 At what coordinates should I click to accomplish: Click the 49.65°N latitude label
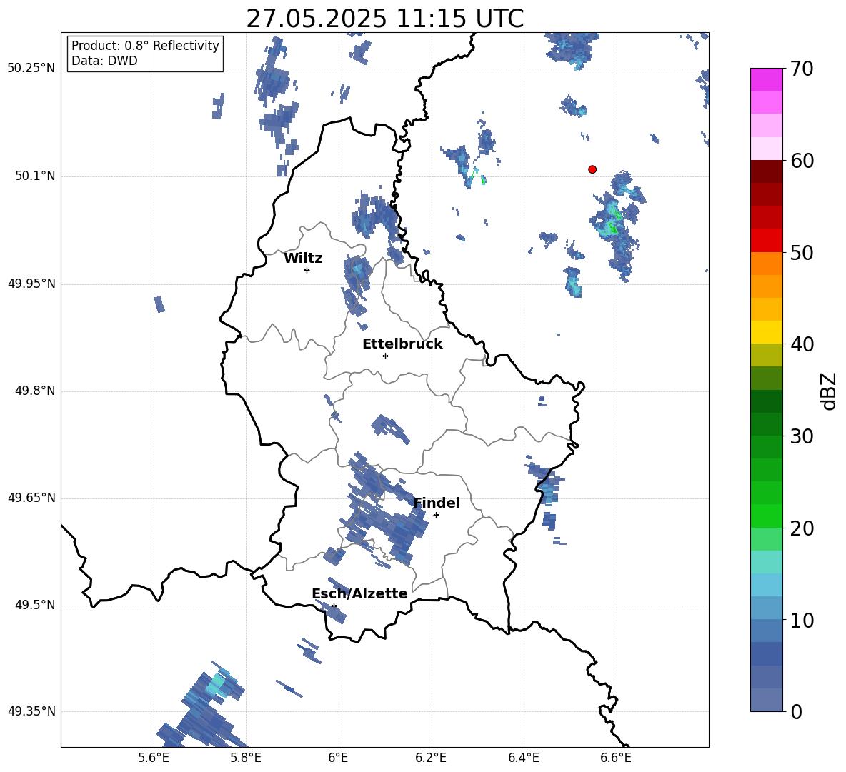[x=31, y=498]
